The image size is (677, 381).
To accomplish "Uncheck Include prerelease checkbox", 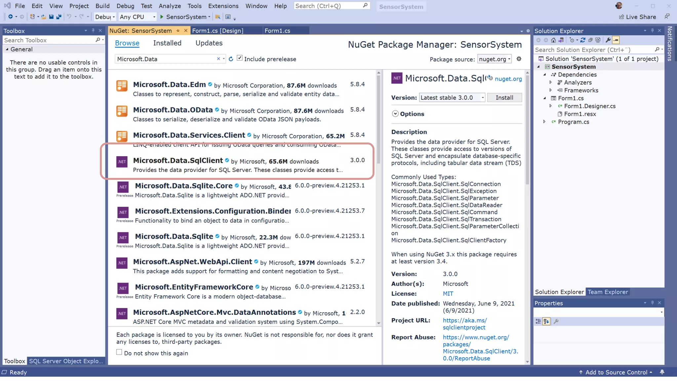I will pos(240,59).
